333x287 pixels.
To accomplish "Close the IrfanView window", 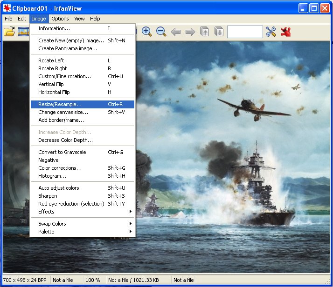I will point(325,8).
